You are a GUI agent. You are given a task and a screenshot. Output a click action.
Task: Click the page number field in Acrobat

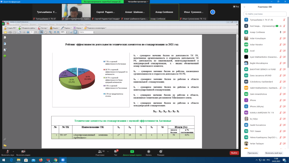pyautogui.click(x=32, y=32)
